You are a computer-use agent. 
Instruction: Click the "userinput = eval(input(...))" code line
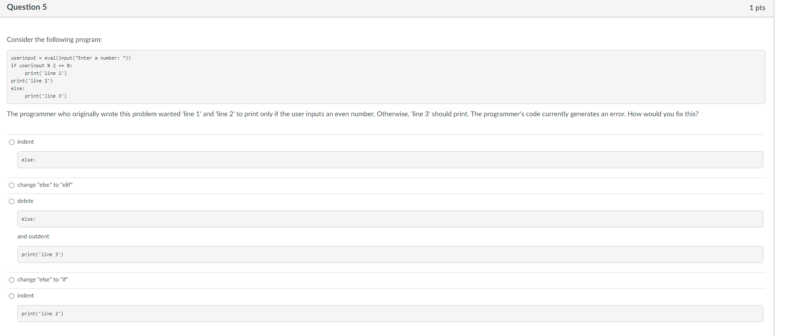coord(71,58)
